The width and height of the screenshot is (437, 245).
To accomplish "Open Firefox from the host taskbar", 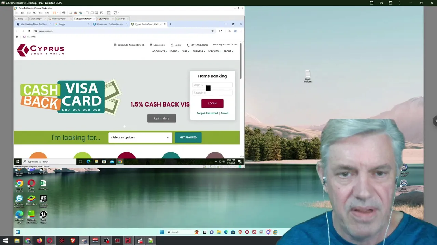I will [39, 241].
